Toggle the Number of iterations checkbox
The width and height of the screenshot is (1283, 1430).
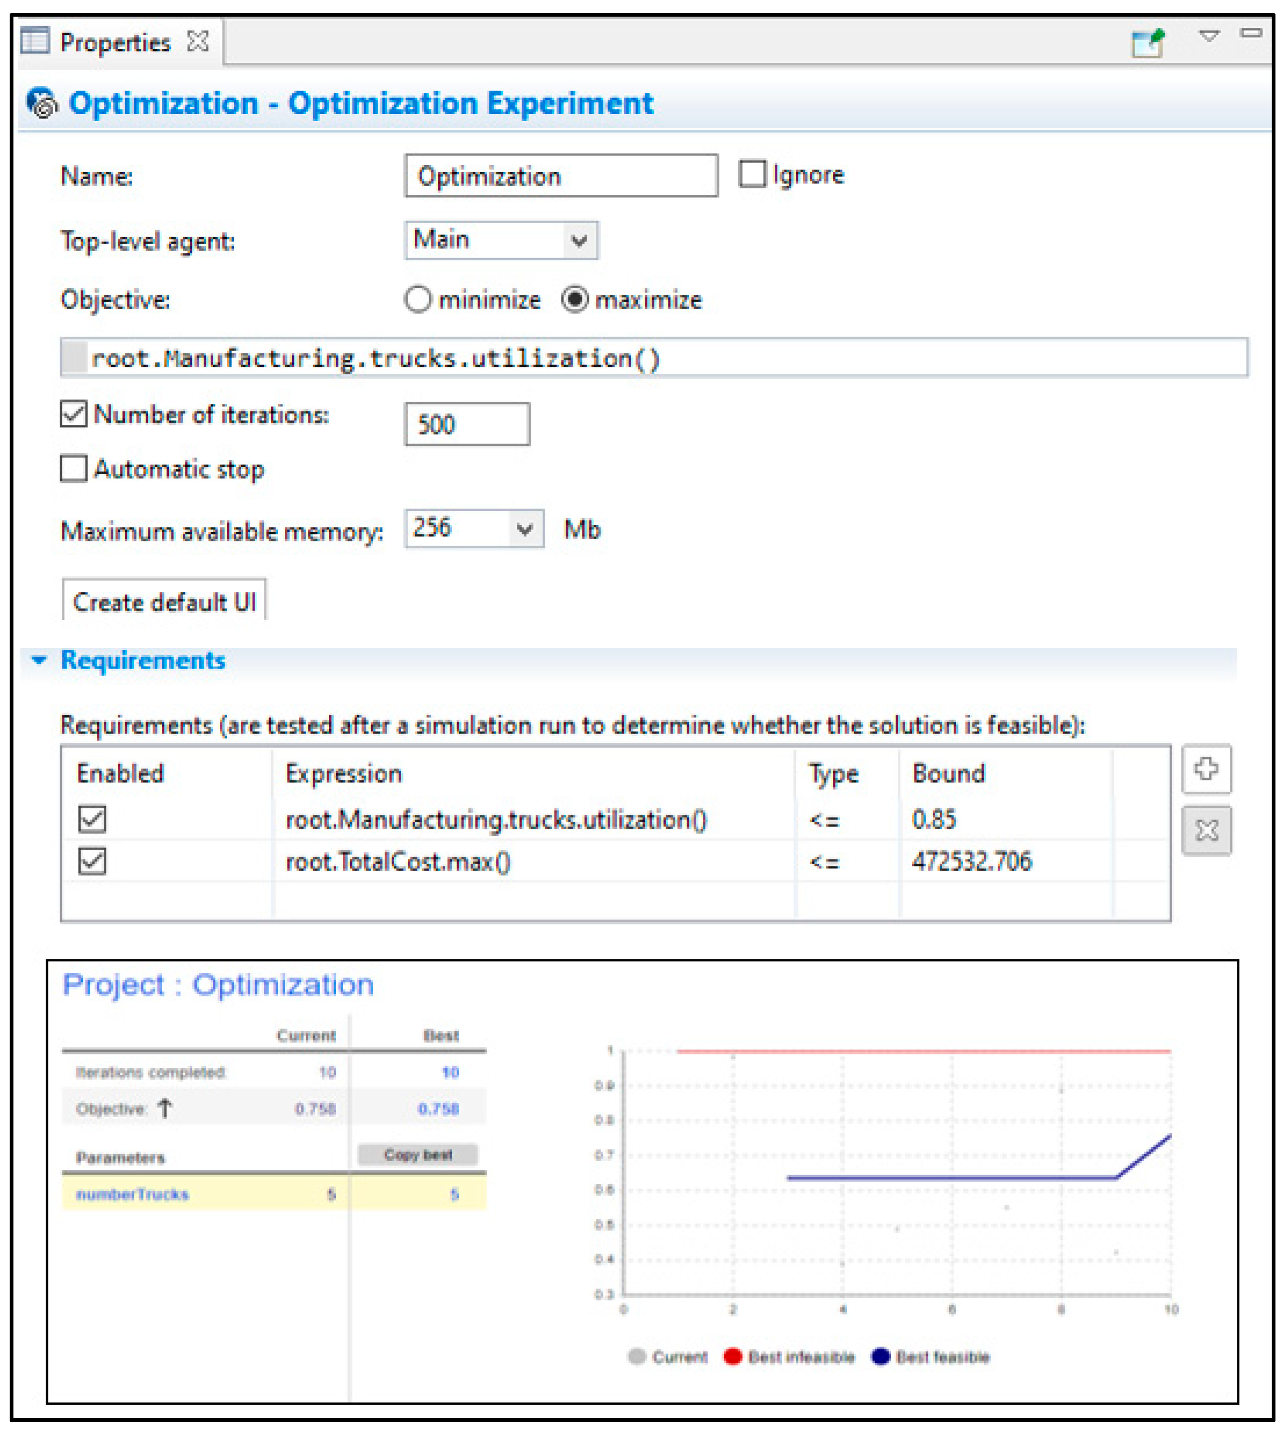click(73, 414)
